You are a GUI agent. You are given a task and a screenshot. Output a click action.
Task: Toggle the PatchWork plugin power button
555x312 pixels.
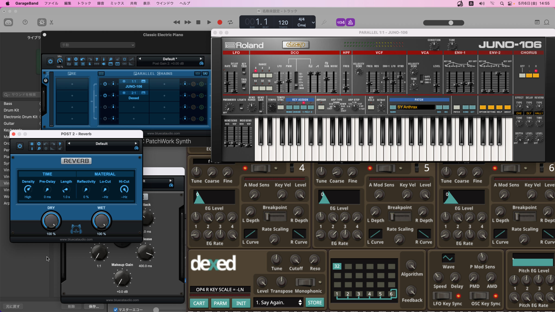tap(50, 61)
